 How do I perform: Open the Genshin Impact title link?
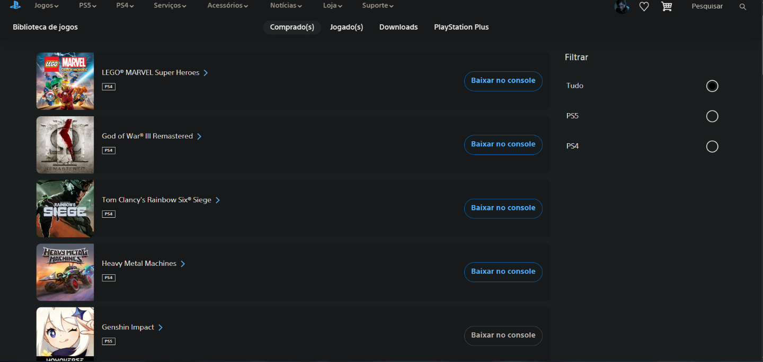[x=128, y=328]
